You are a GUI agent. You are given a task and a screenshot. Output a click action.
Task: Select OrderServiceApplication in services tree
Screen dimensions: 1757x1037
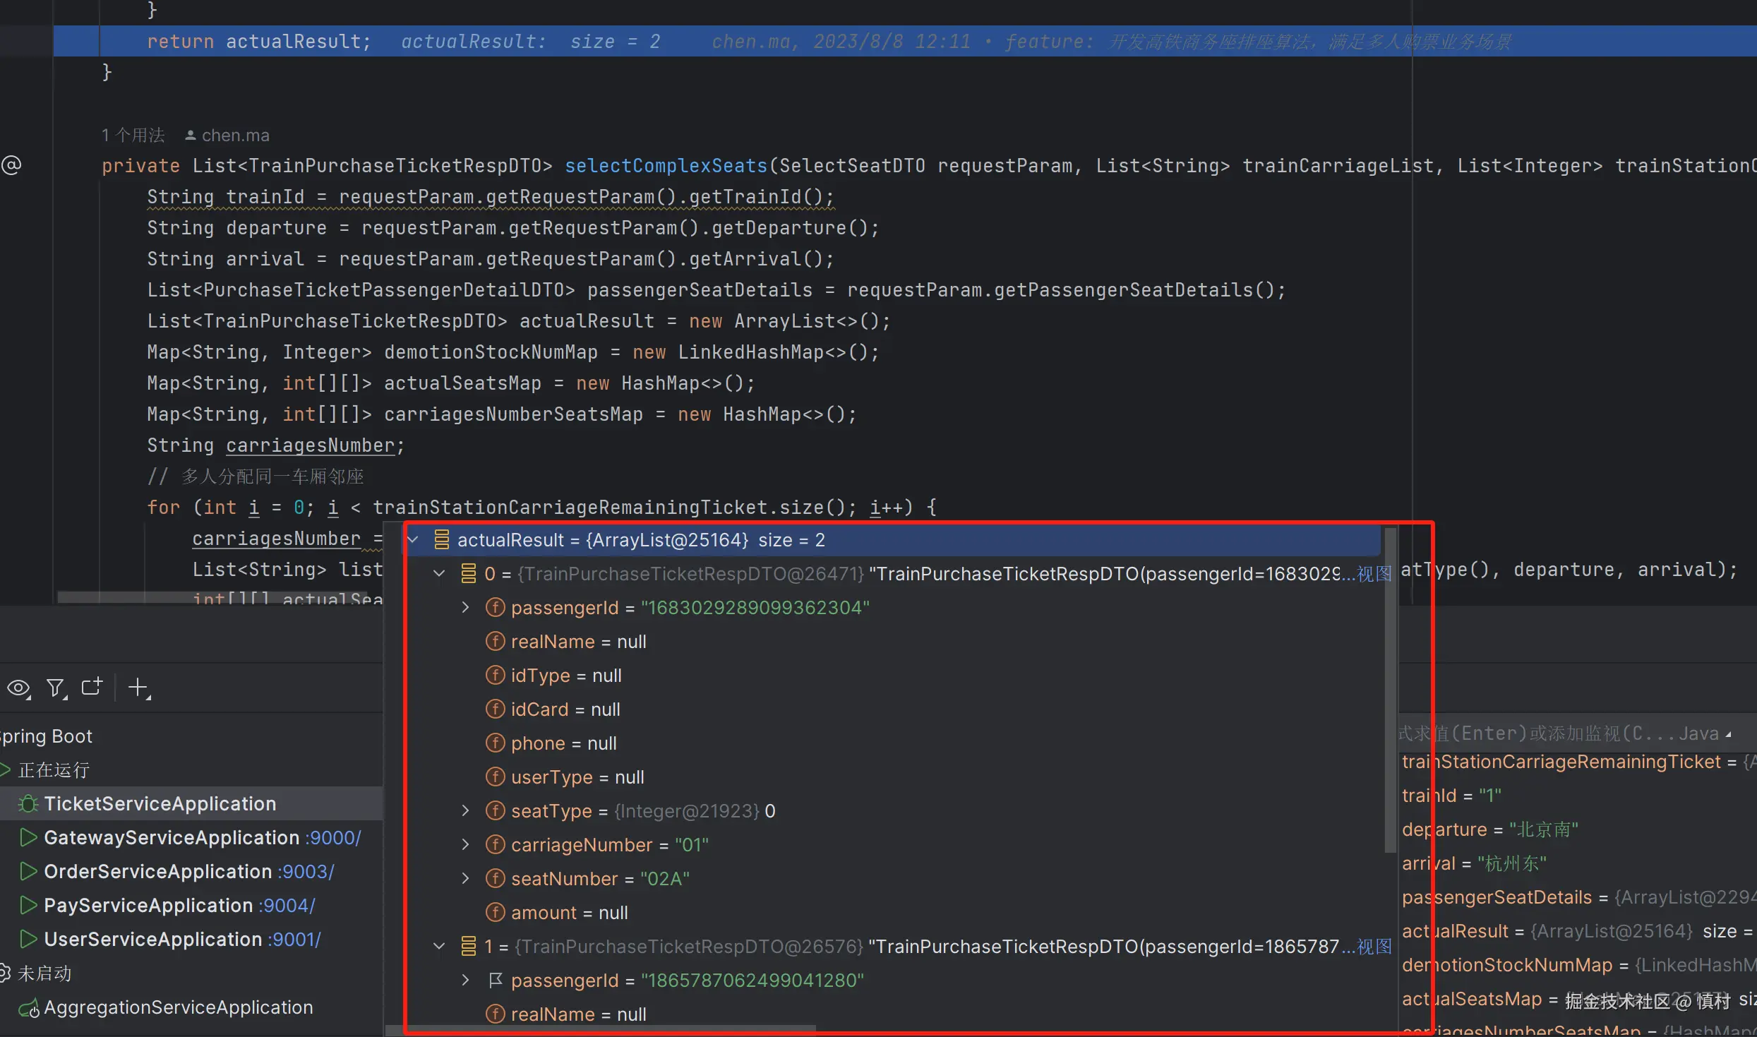(x=157, y=872)
